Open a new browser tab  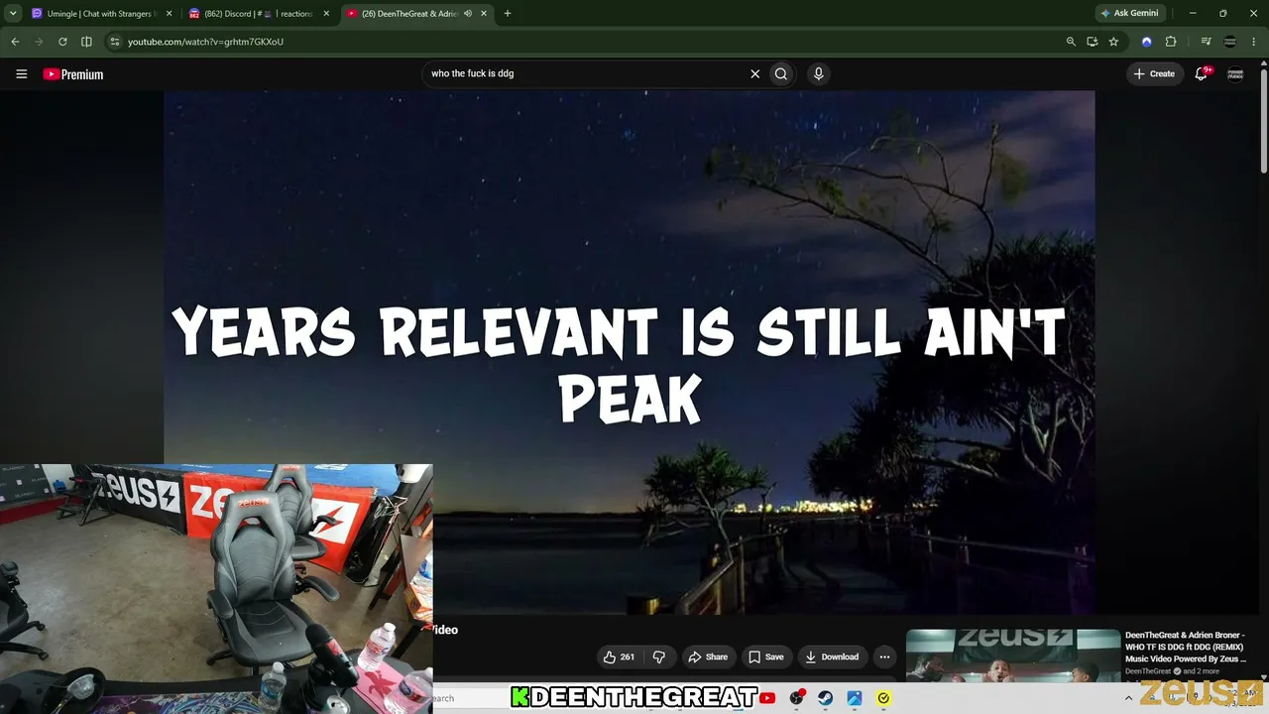(x=508, y=14)
